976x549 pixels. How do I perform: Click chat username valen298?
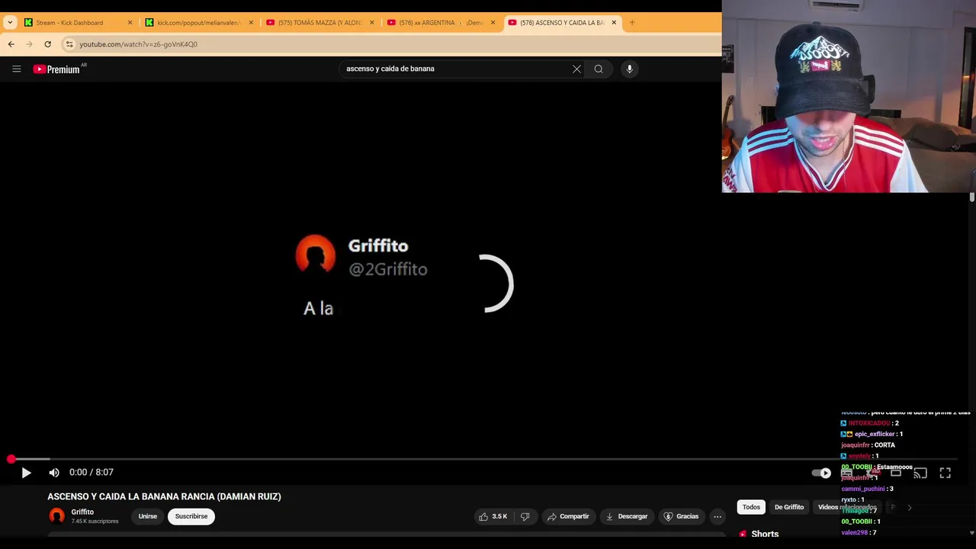click(x=854, y=533)
